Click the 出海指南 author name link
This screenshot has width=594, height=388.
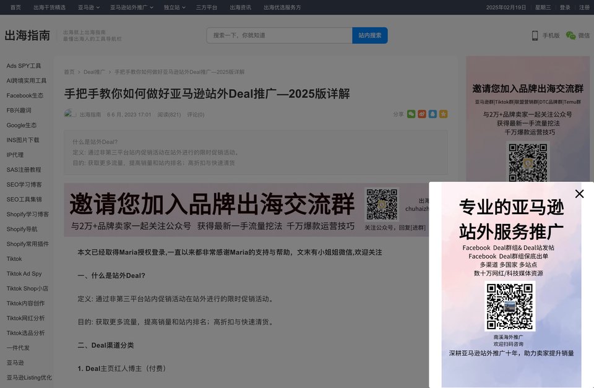(90, 114)
